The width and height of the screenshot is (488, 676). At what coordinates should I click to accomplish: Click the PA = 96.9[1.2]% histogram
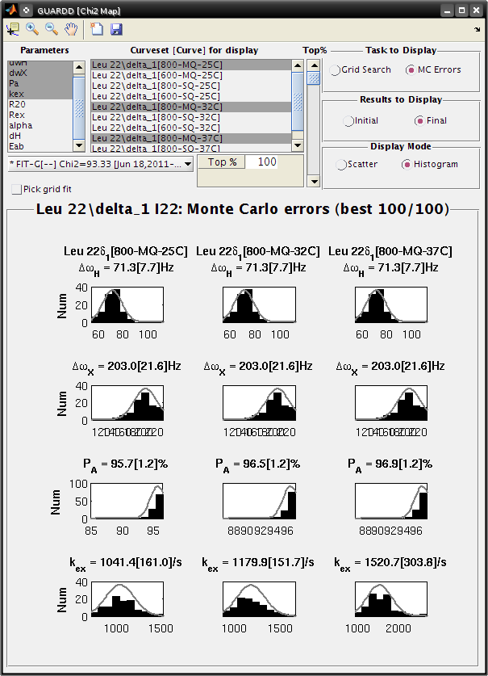pos(391,501)
